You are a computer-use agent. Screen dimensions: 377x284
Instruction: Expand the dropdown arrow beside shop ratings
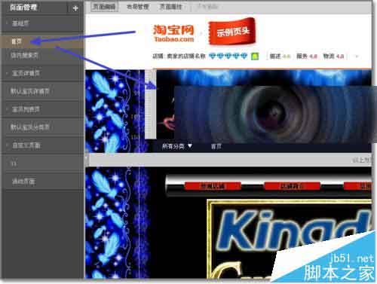[357, 56]
